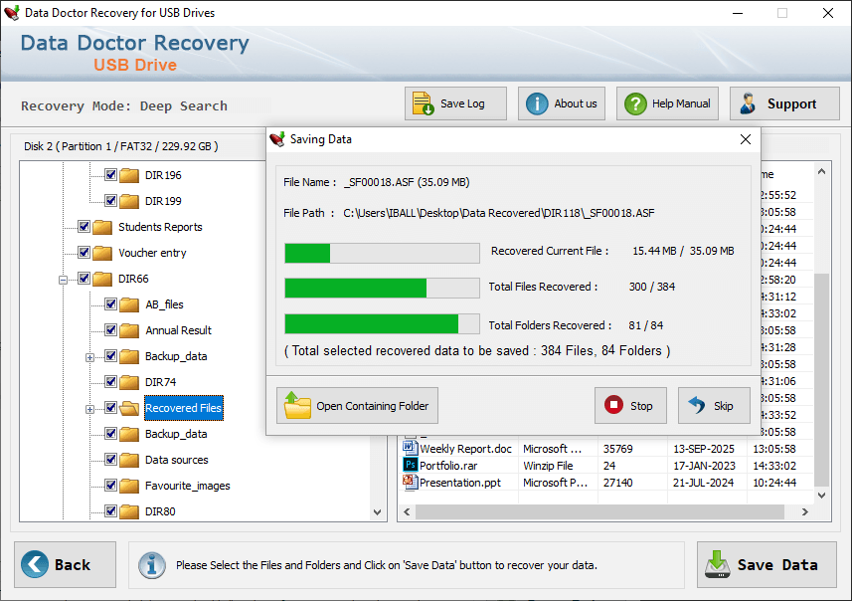Click the Total Folders Recovered progress bar

click(x=382, y=323)
